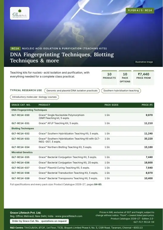Click 'DNA Fingerprinting Techniques' group row
Viewport: 163px width, 230px height.
click(82, 110)
